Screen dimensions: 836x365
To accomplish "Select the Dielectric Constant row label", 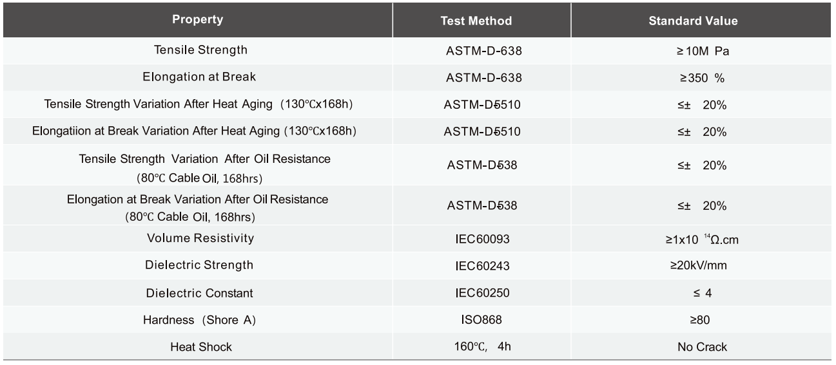I will coord(199,293).
